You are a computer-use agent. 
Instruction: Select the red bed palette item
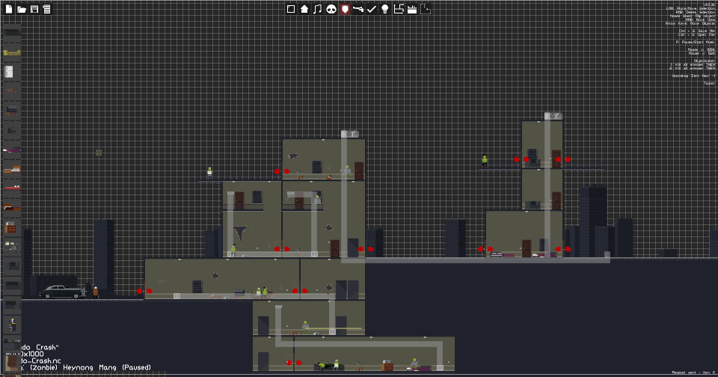(12, 187)
